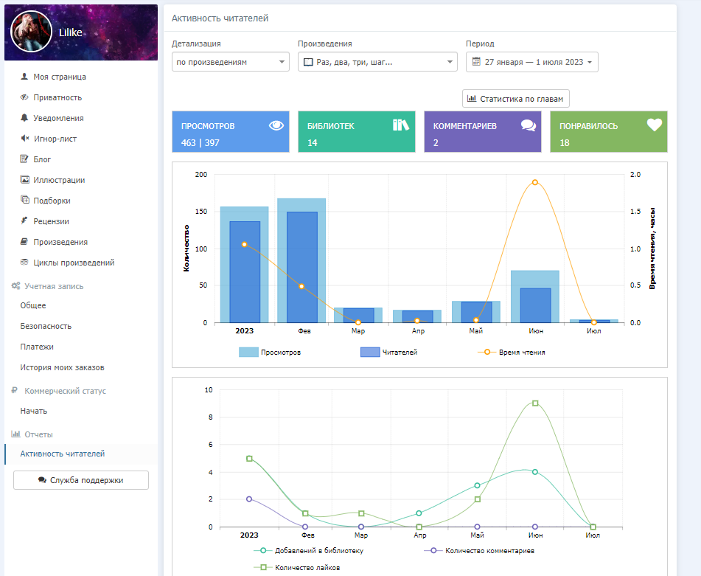This screenshot has height=576, width=701.
Task: Click the books icon on Библиотек card
Action: coord(400,125)
